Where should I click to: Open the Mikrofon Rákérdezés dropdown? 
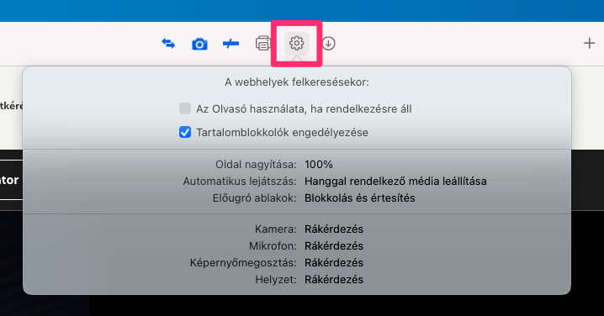[x=334, y=245]
